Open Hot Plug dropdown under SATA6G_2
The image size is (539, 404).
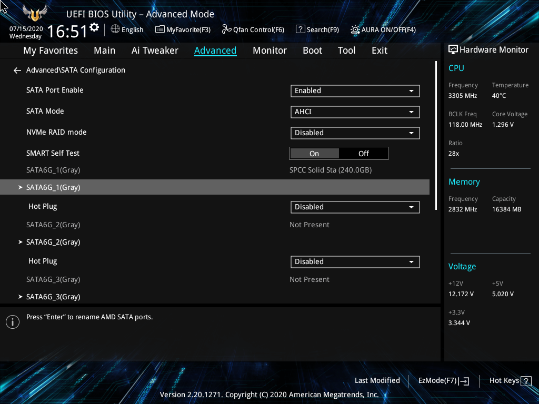point(355,262)
